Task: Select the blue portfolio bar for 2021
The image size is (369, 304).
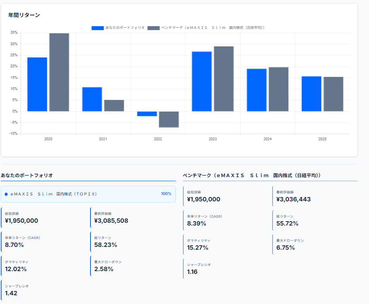Action: point(92,99)
